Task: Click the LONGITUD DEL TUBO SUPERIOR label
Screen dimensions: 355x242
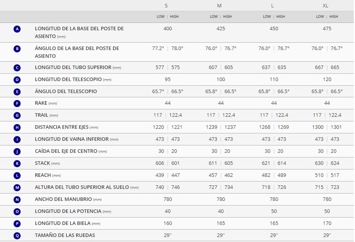Action: pos(73,67)
